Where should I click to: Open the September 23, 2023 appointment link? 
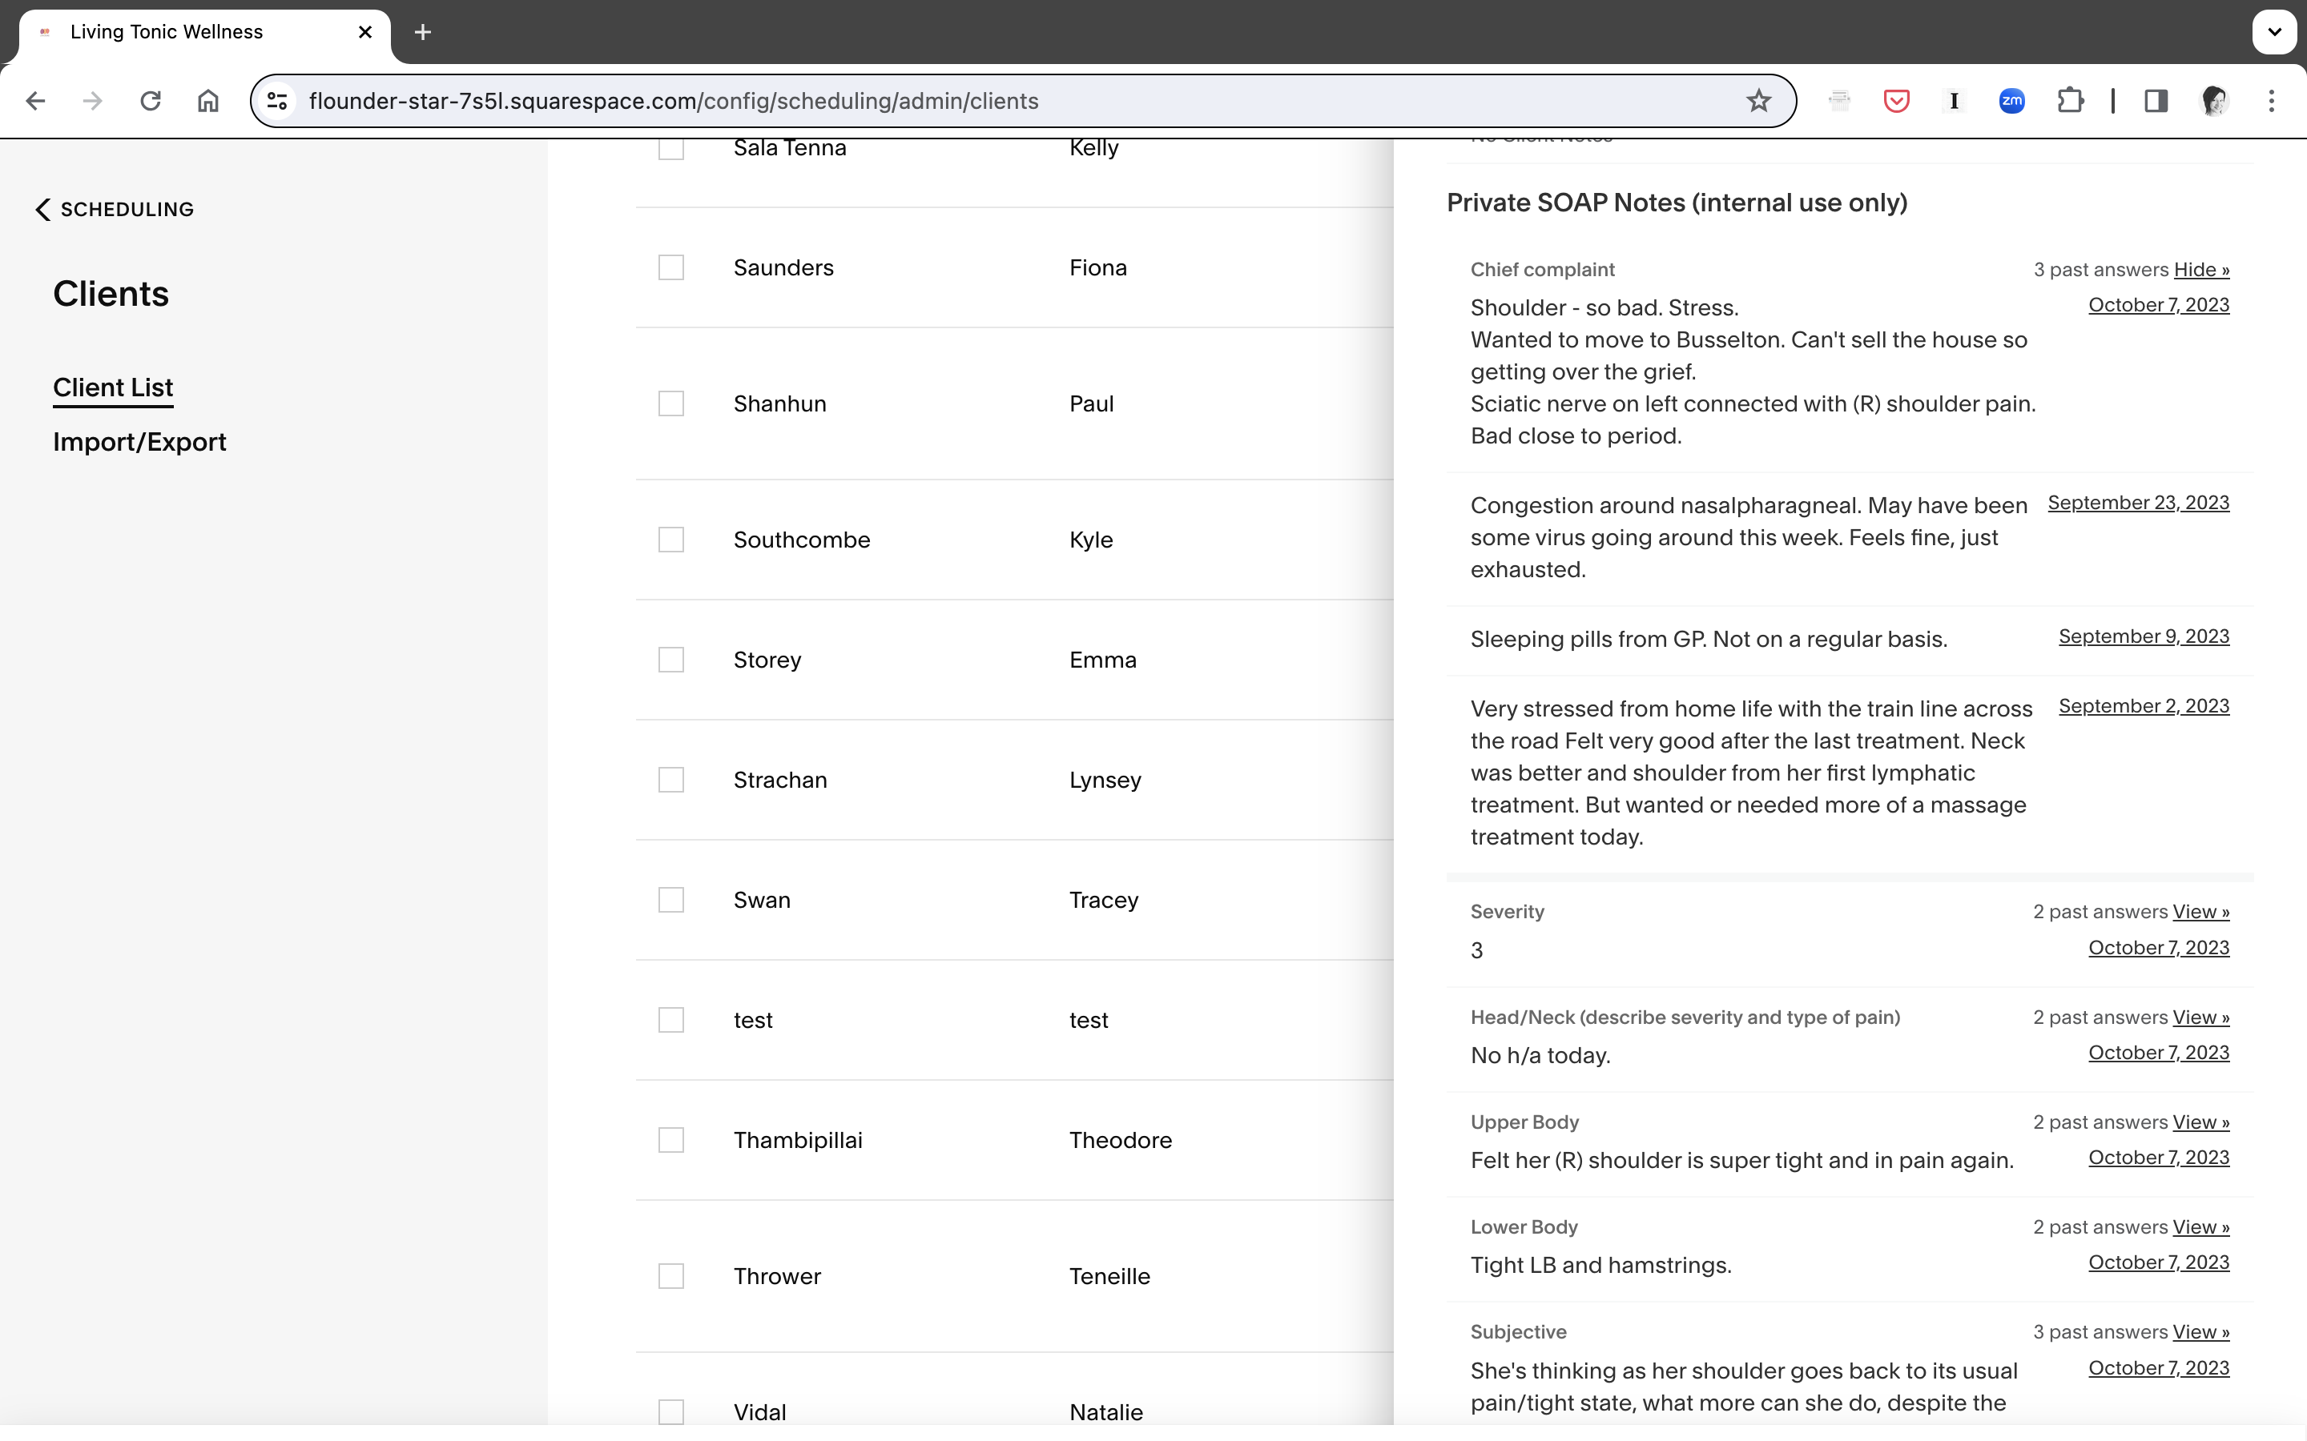pos(2137,504)
